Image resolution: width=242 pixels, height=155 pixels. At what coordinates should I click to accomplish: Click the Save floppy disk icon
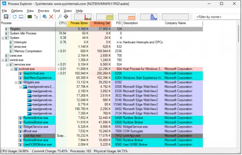6,17
